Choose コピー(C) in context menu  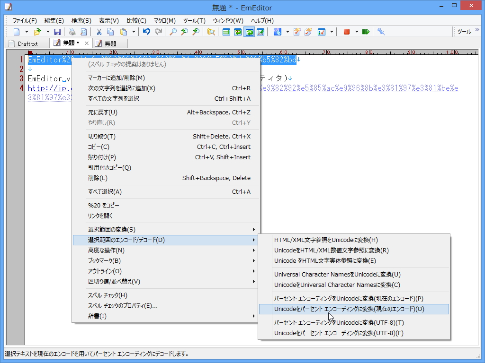point(165,147)
